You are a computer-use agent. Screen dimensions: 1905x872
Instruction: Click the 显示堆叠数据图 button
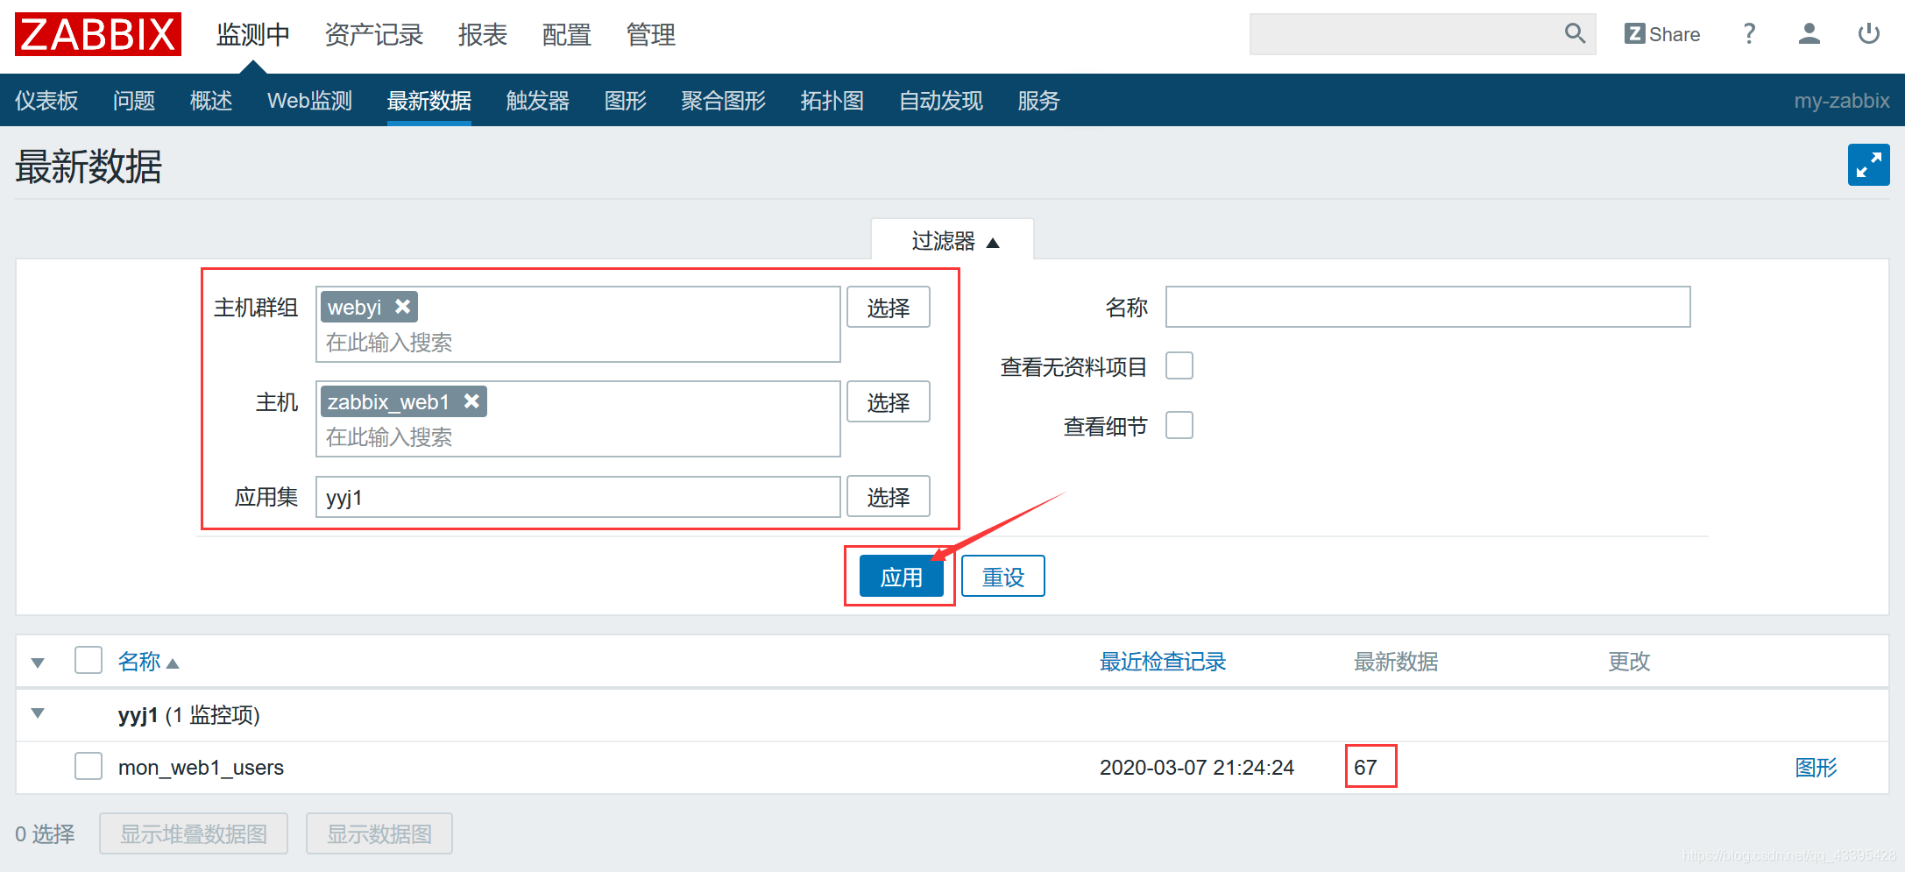pyautogui.click(x=194, y=833)
